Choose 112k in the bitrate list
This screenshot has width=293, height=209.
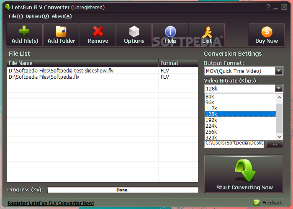click(240, 108)
